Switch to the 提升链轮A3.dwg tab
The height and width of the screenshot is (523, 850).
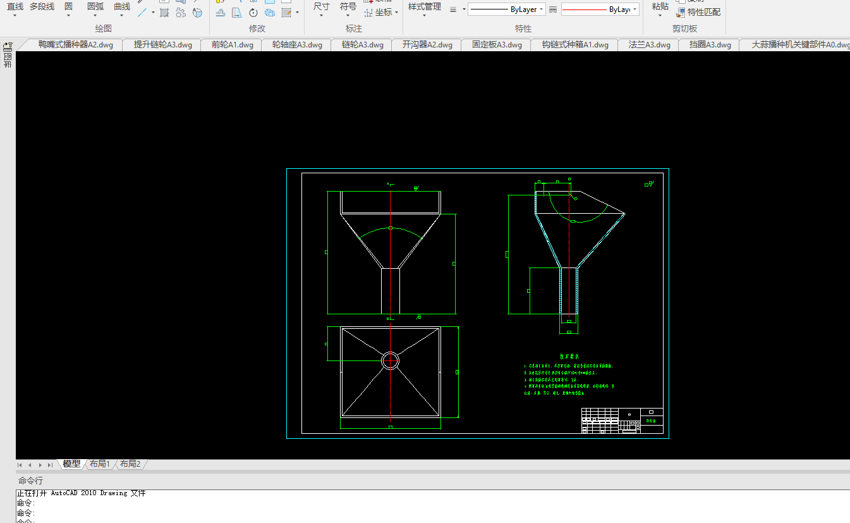pos(162,45)
